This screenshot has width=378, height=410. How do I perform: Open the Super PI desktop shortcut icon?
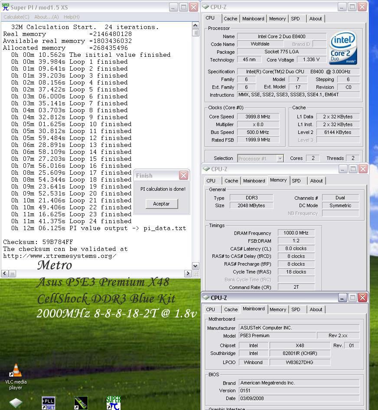113,403
